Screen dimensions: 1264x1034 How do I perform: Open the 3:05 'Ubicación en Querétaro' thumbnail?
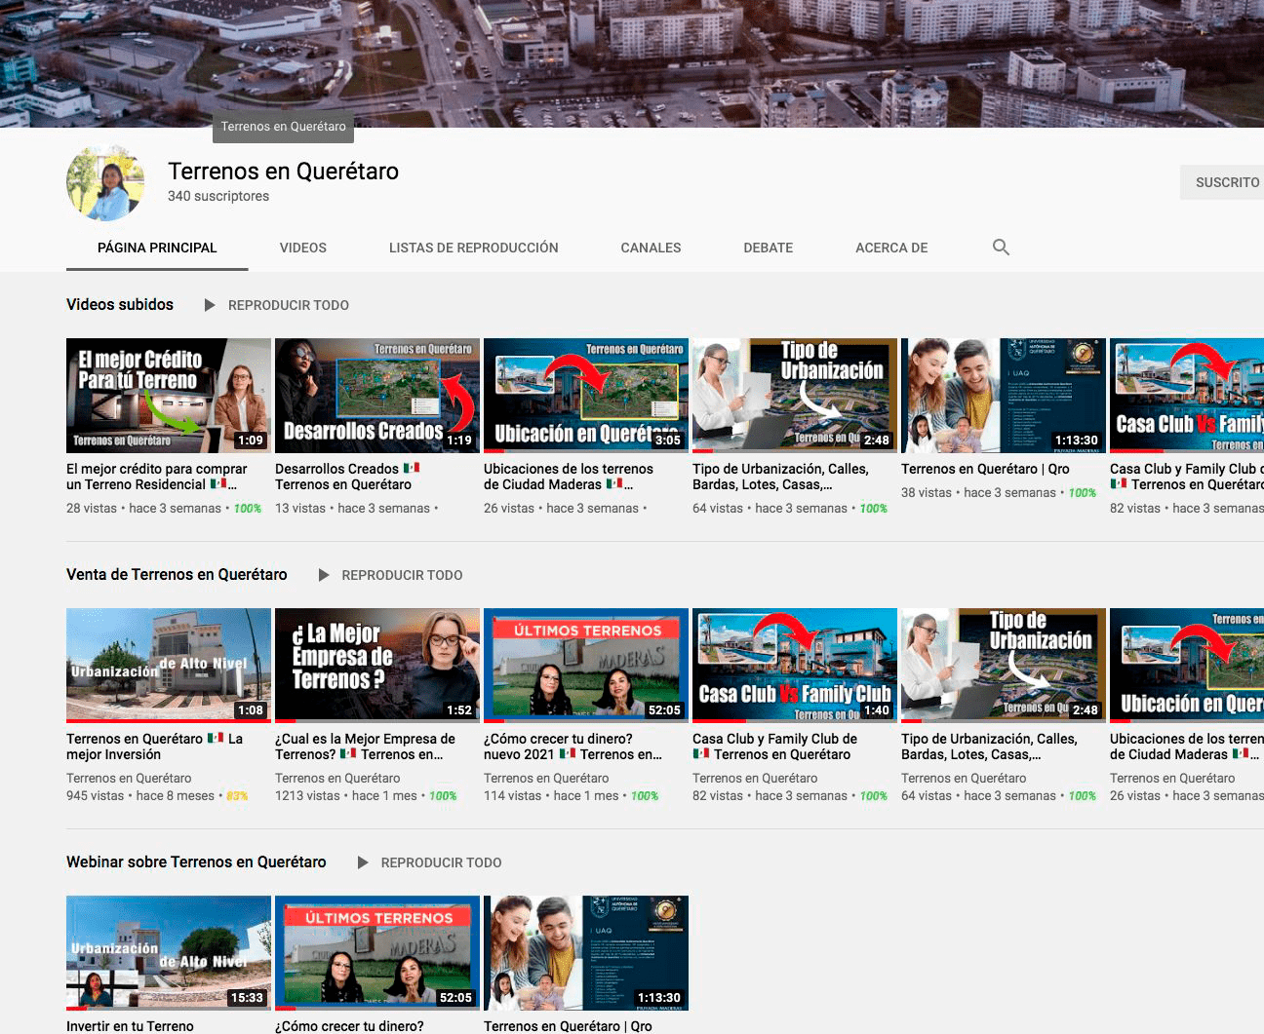click(586, 396)
